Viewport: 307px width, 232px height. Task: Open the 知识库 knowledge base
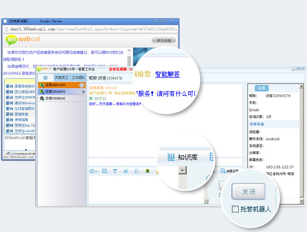click(183, 157)
